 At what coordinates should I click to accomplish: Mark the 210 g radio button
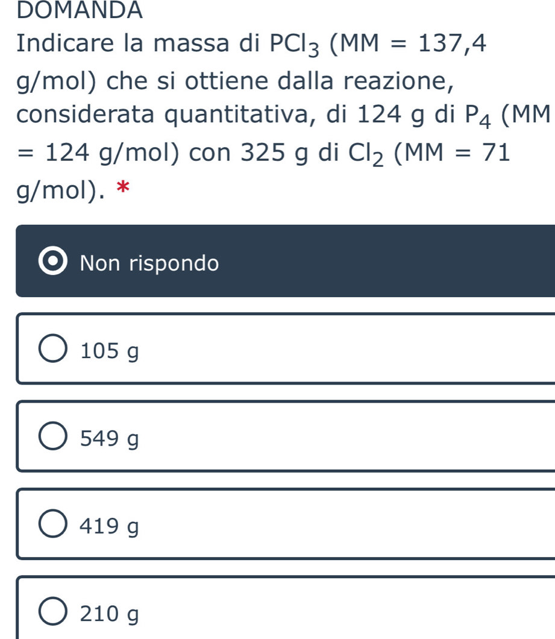pos(54,613)
